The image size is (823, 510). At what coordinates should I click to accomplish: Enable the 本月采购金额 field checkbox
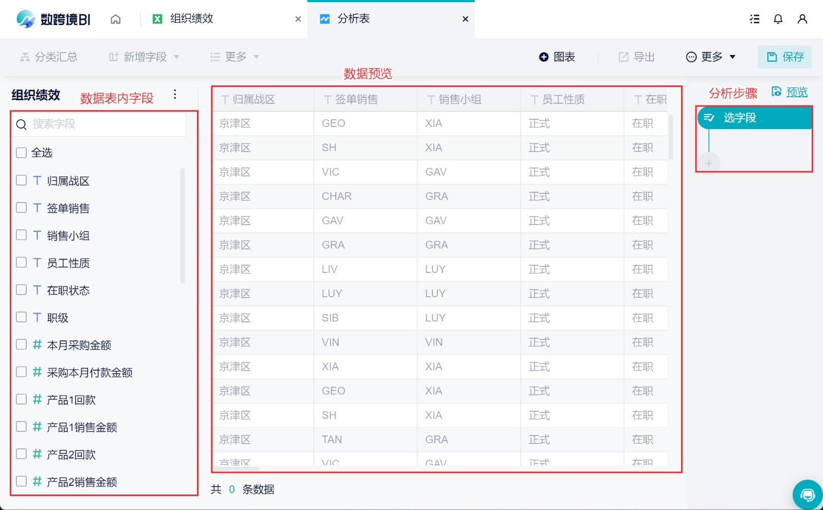tap(21, 344)
